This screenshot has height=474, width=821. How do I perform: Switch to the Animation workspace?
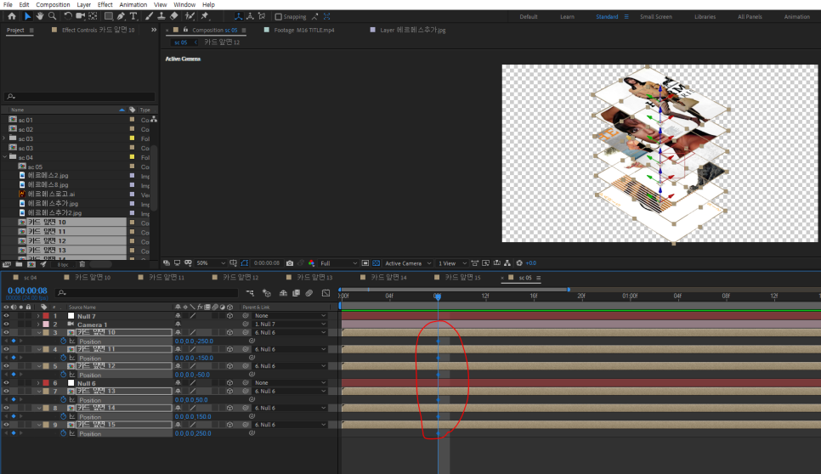(796, 17)
